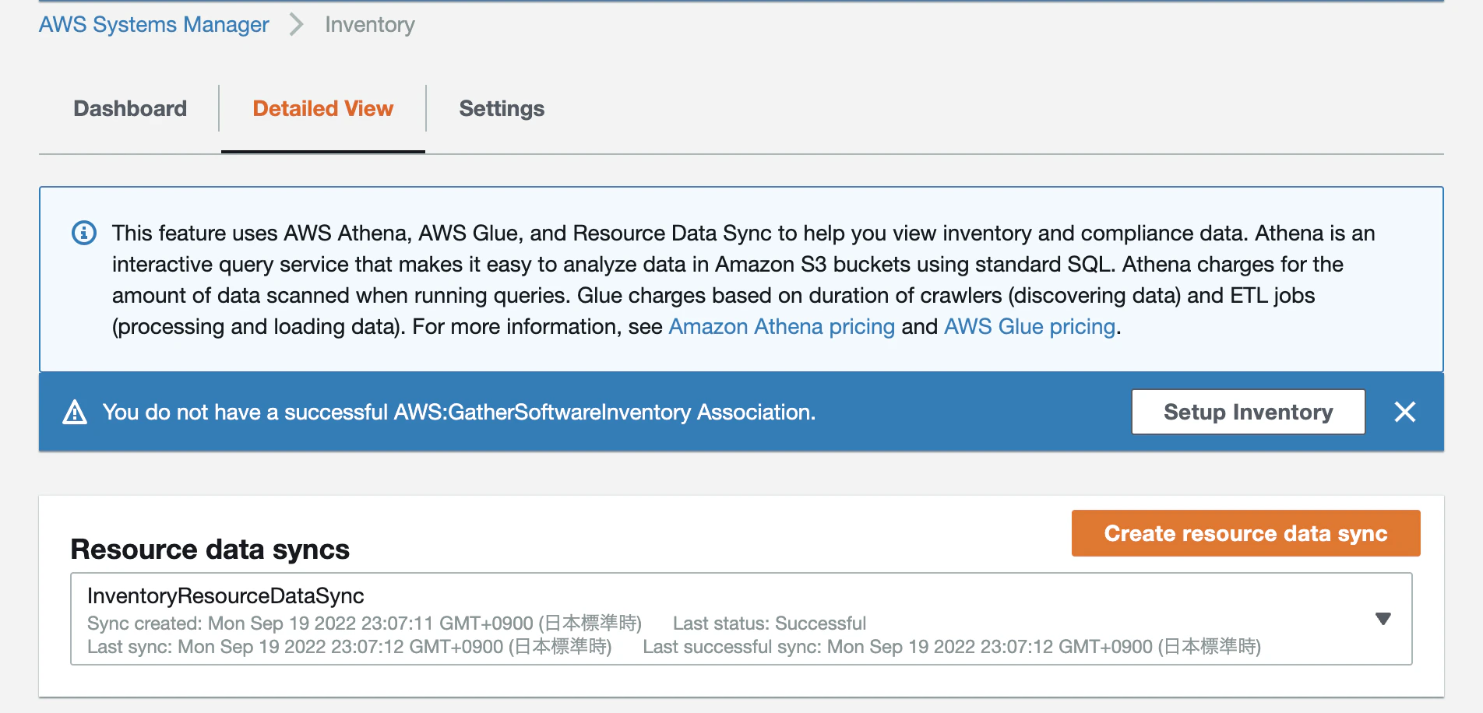Dismiss the GatherSoftwareInventory warning banner
Viewport: 1483px width, 713px height.
click(x=1404, y=412)
